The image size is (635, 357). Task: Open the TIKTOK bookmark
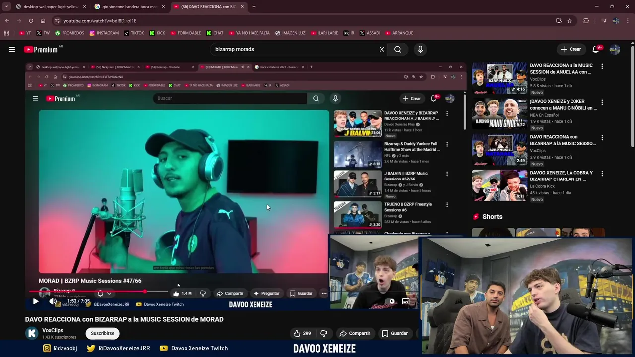(134, 33)
